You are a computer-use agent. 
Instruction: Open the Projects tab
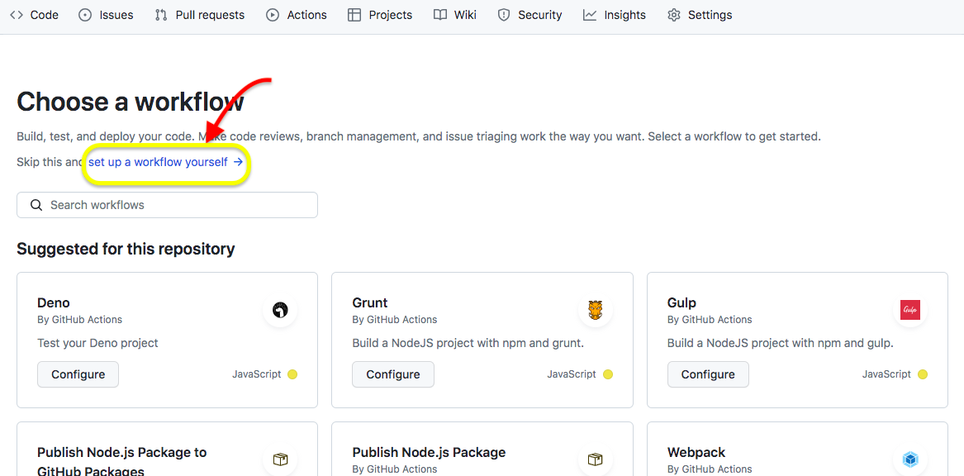[x=380, y=15]
